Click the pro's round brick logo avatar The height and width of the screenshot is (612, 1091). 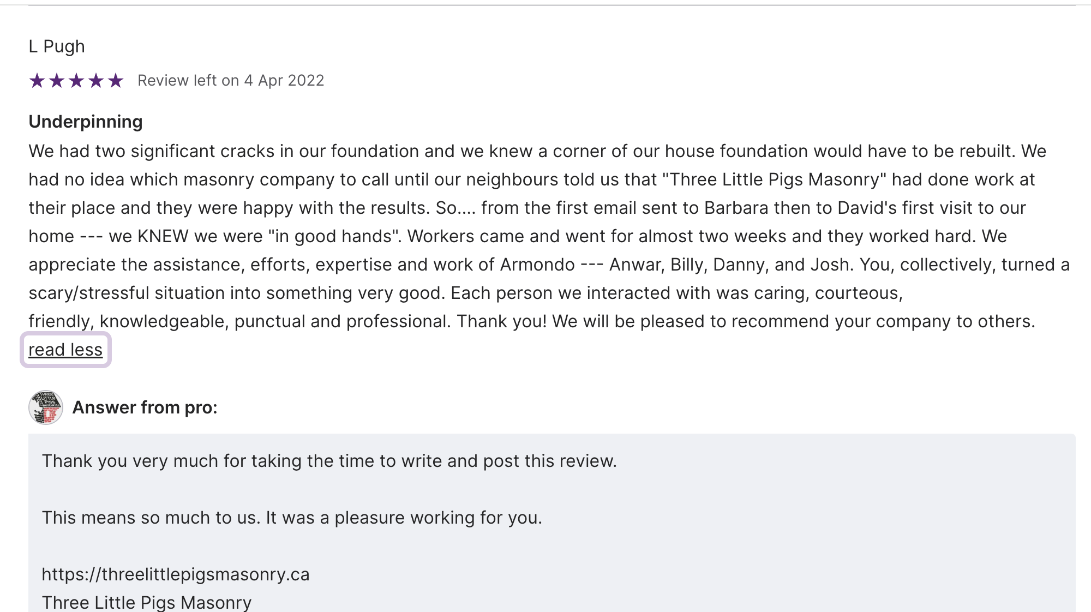[x=46, y=407]
